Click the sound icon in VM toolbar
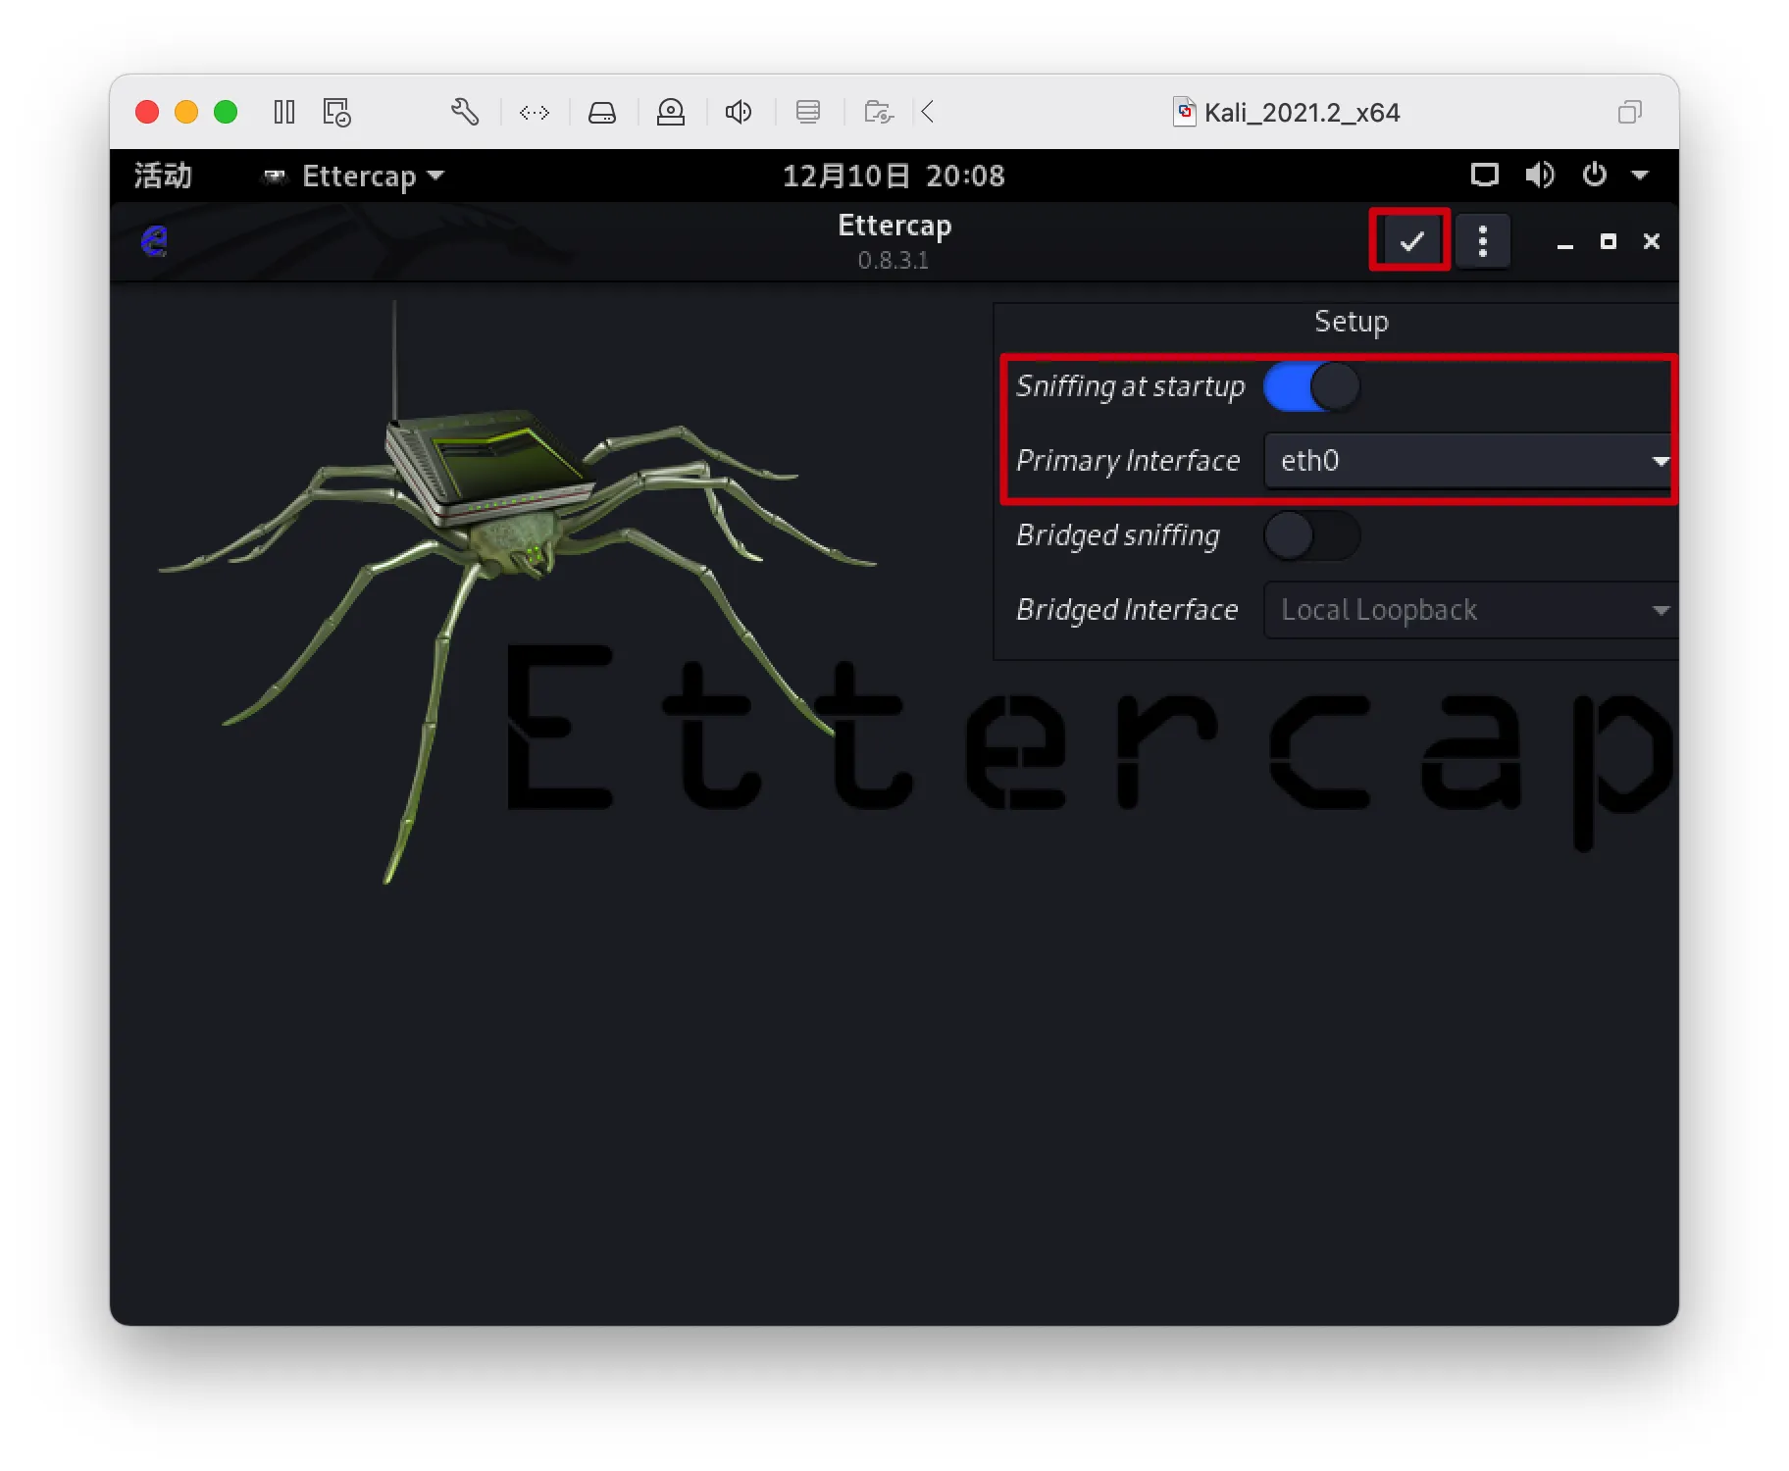Viewport: 1789px width, 1471px height. coord(739,112)
